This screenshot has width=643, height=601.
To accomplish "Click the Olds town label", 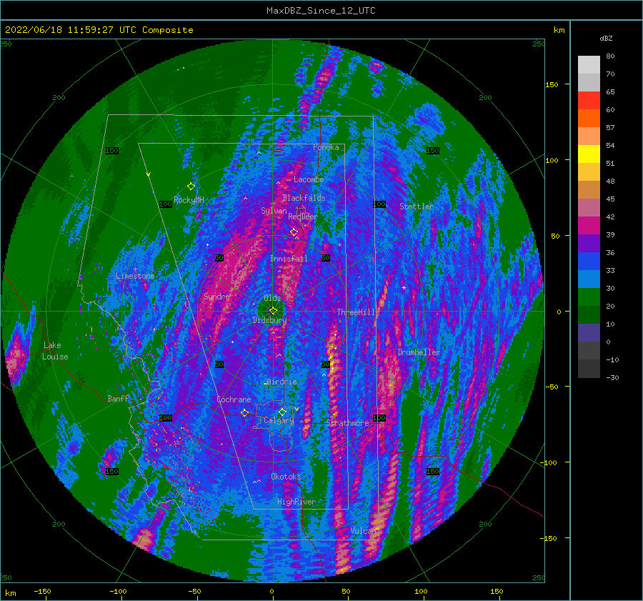I will point(272,298).
